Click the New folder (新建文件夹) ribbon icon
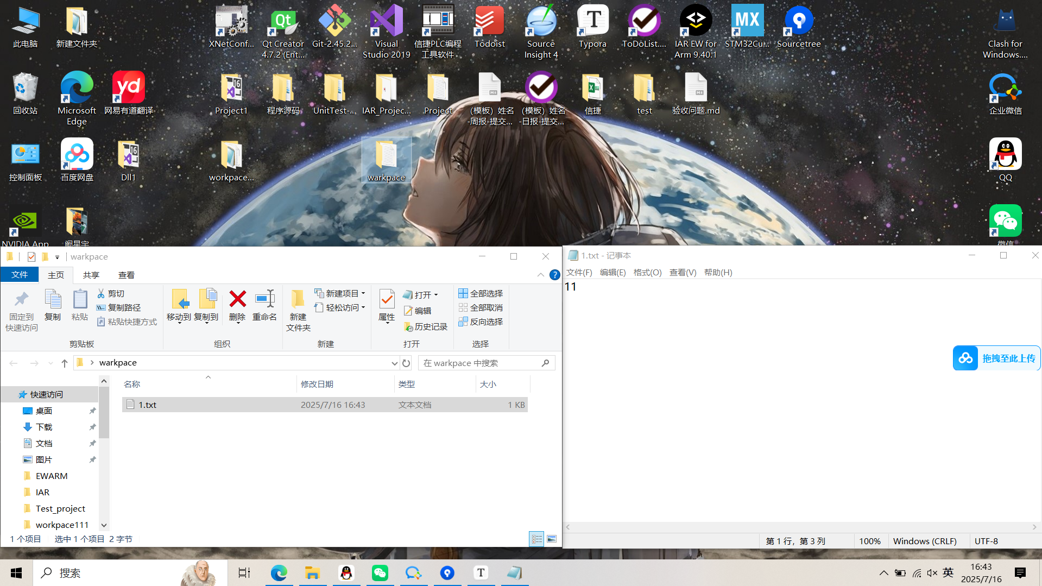The width and height of the screenshot is (1042, 586). (298, 310)
